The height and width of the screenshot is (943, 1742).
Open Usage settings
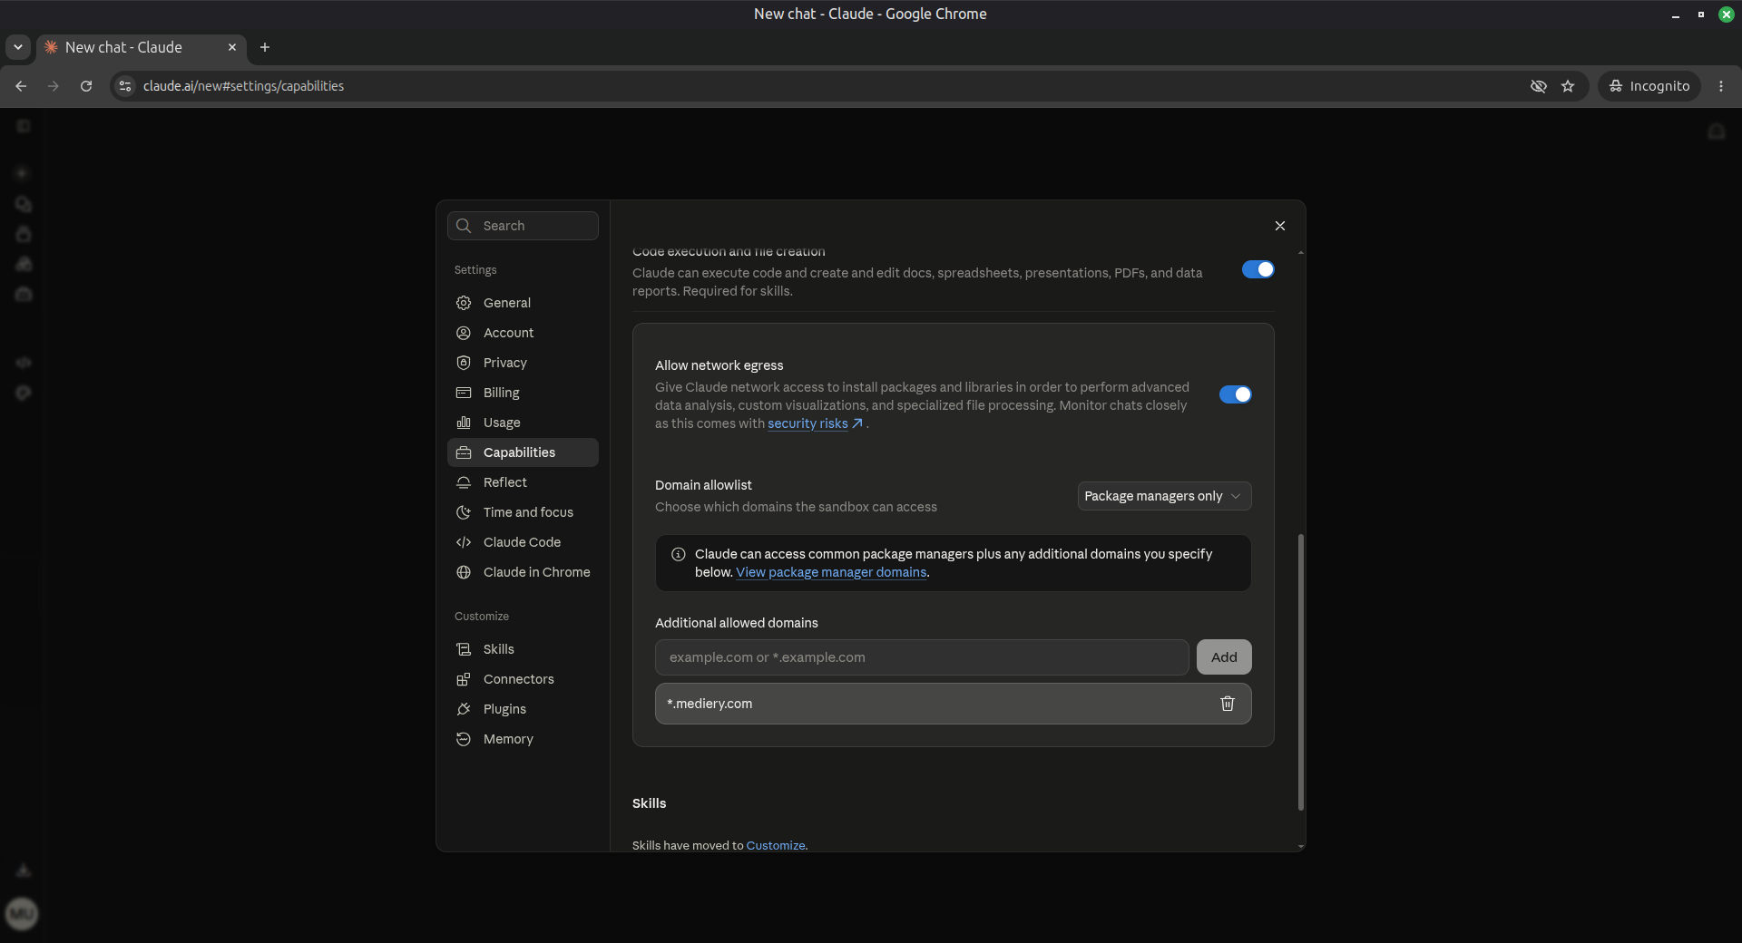point(523,423)
